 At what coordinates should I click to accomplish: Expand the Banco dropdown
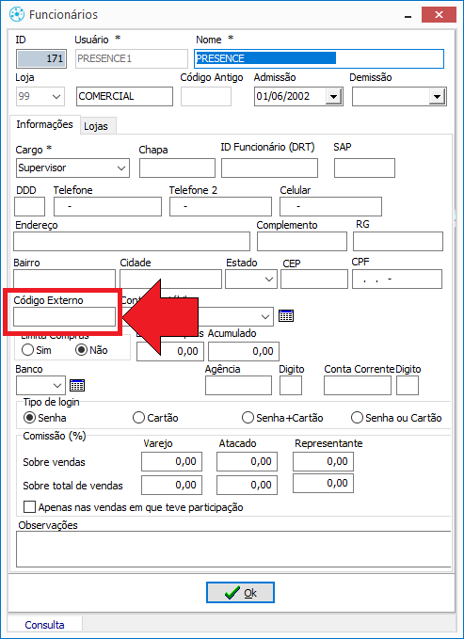[x=57, y=385]
